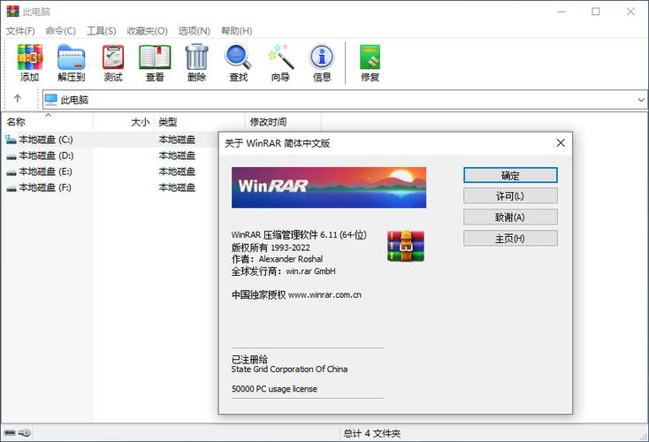Open the 文件(F) menu
Viewport: 649px width, 442px height.
20,31
